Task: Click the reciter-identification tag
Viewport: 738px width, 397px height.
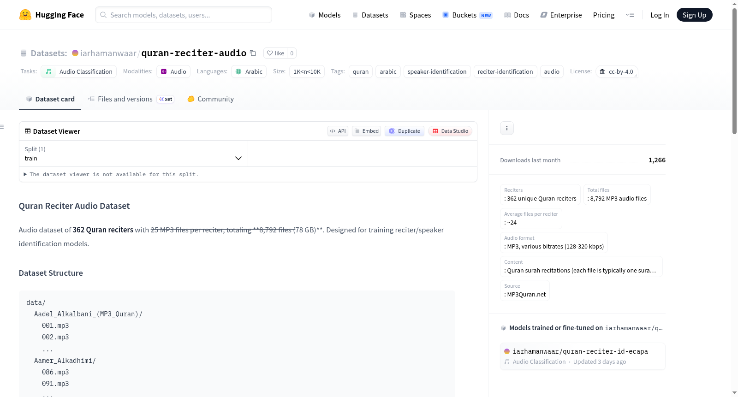Action: pos(505,71)
